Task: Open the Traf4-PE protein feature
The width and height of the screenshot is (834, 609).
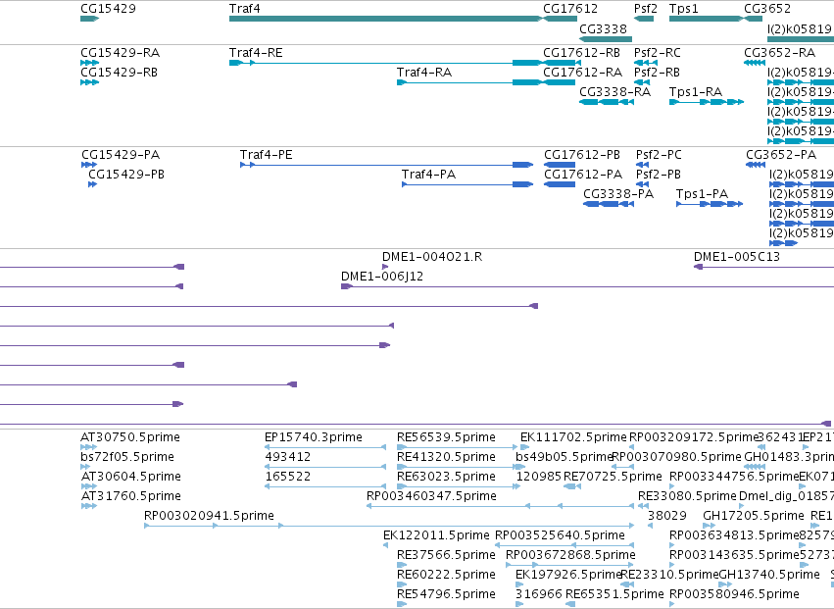Action: pos(387,165)
